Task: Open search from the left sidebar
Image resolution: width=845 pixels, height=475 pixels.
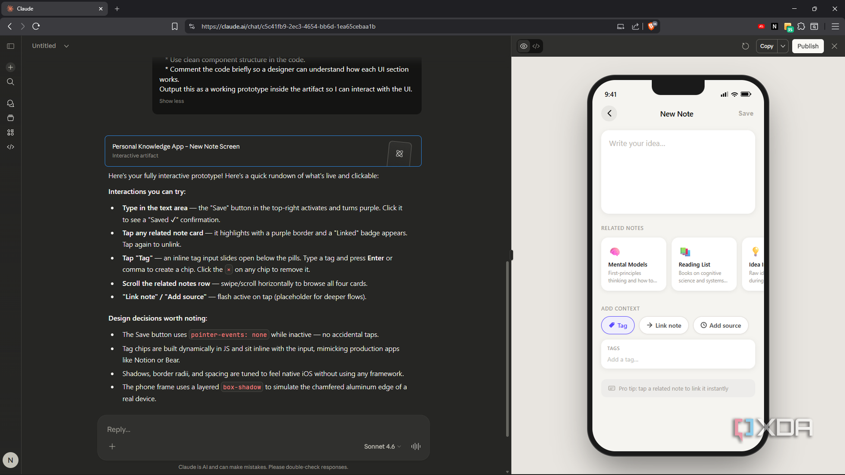Action: pyautogui.click(x=10, y=82)
